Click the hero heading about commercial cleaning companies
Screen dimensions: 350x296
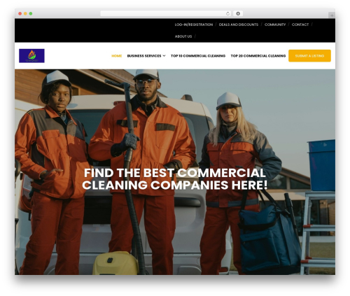pos(175,179)
